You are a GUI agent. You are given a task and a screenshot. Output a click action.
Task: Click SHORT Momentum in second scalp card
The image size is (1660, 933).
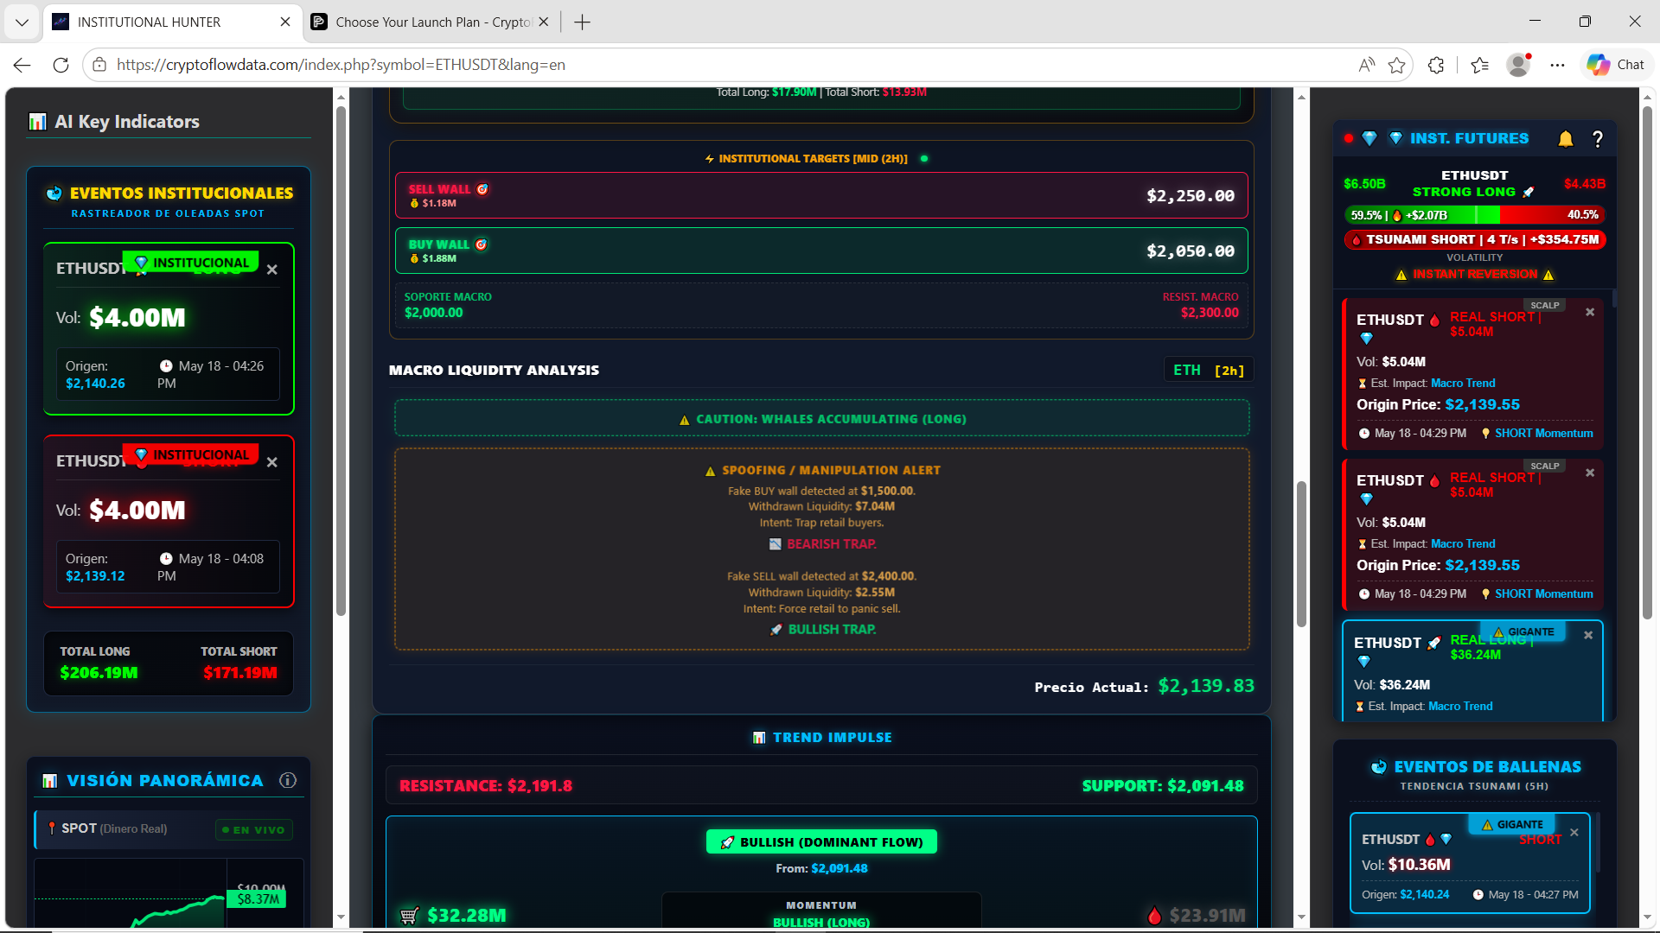(1543, 593)
